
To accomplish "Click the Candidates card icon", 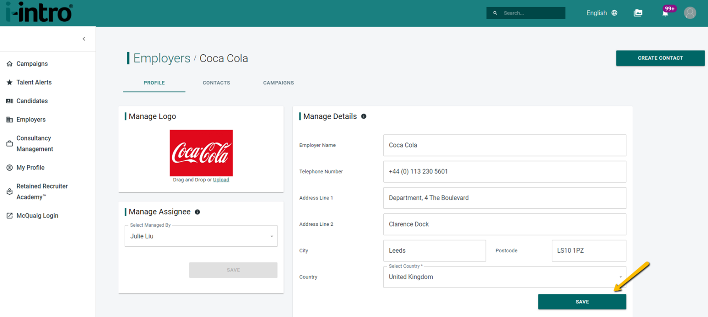I will [10, 101].
